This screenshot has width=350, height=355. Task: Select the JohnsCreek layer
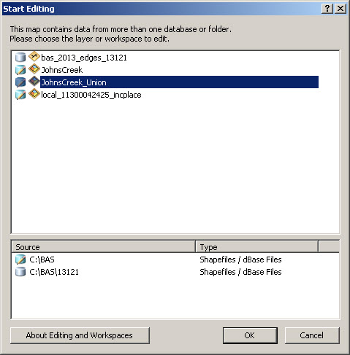coord(62,70)
